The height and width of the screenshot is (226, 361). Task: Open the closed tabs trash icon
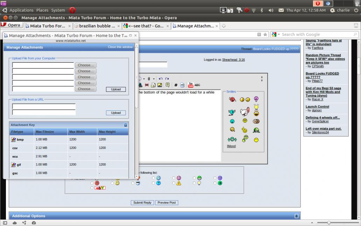click(356, 25)
